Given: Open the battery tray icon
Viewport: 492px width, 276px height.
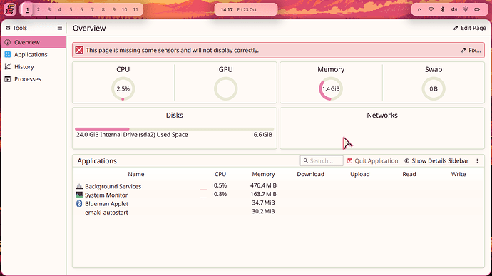Looking at the screenshot, I should tap(477, 9).
